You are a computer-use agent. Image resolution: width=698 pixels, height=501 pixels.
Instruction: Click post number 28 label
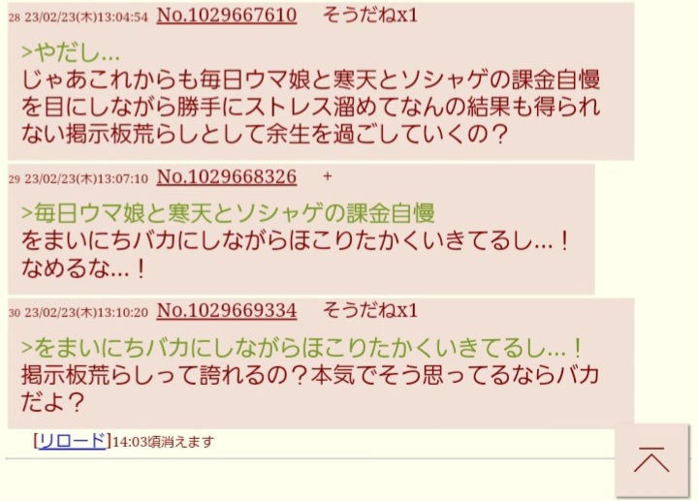[15, 17]
